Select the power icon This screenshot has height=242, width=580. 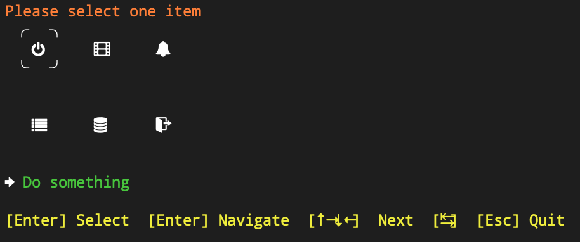pyautogui.click(x=39, y=49)
